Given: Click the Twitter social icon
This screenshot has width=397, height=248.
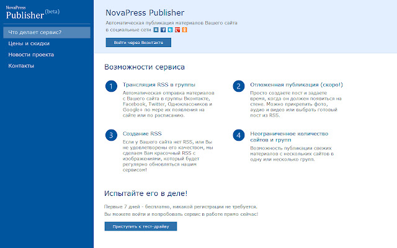Looking at the screenshot, I should (x=170, y=30).
